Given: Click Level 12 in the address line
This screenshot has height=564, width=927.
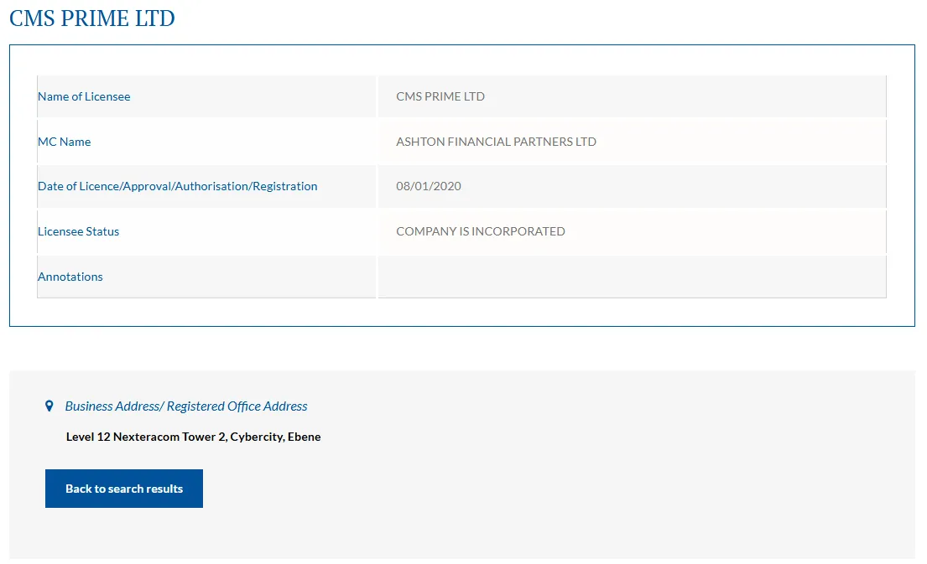Looking at the screenshot, I should [88, 437].
